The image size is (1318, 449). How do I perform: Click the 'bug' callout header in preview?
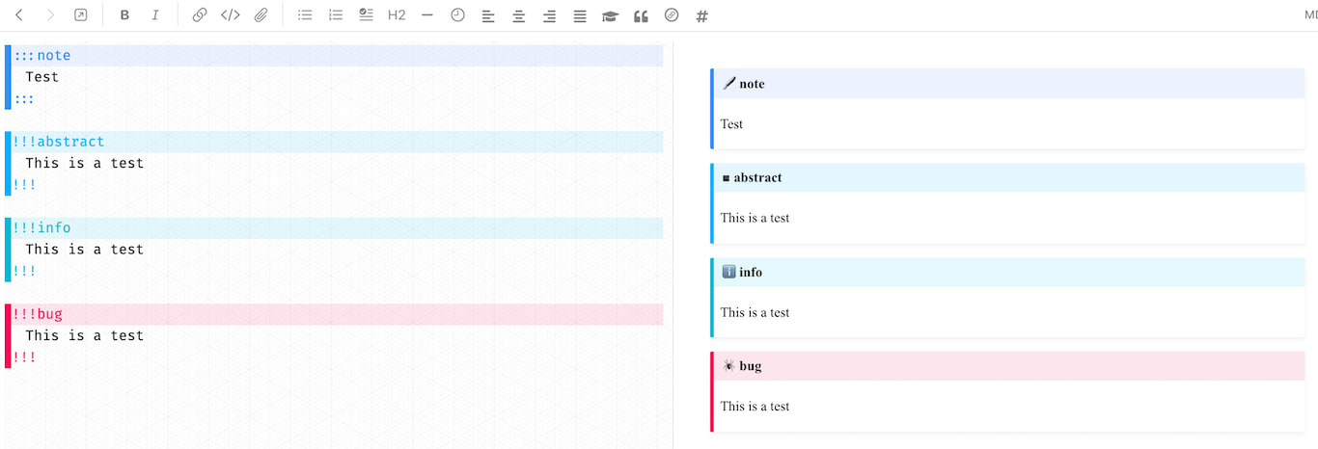pos(1008,366)
